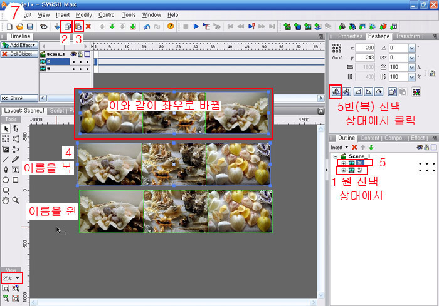
Task: Open the skew angle dropdown
Action: [411, 58]
